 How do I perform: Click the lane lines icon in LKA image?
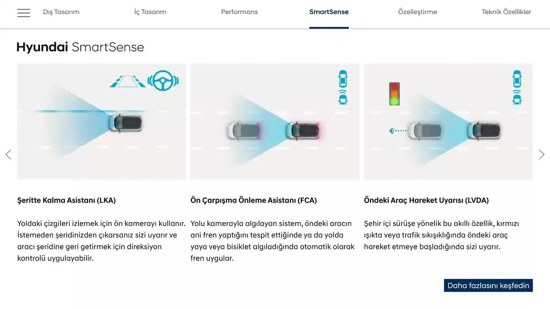coord(127,81)
